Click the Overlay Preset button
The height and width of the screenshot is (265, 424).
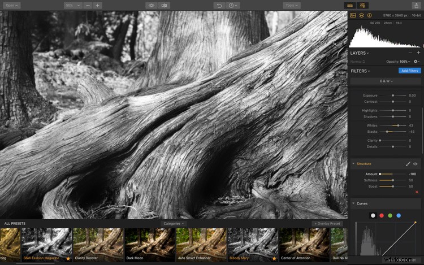click(327, 224)
